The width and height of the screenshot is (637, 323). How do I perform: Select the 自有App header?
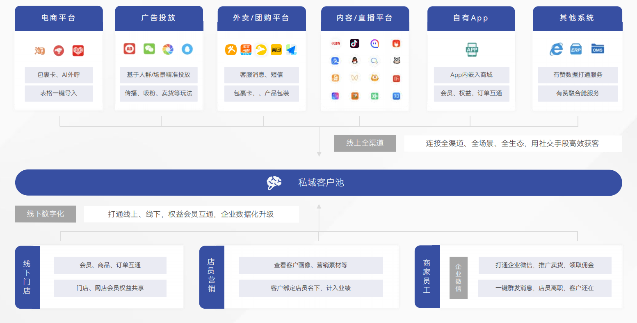click(x=471, y=18)
